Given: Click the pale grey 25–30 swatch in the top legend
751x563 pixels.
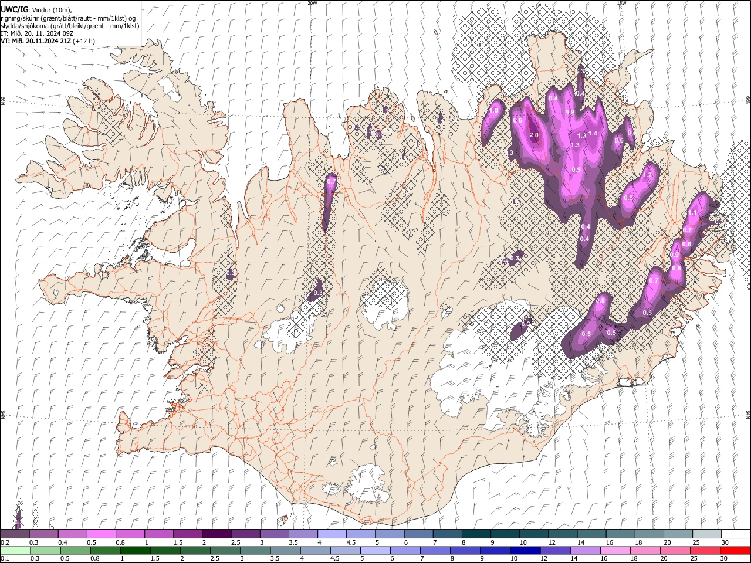Looking at the screenshot, I should click(707, 534).
